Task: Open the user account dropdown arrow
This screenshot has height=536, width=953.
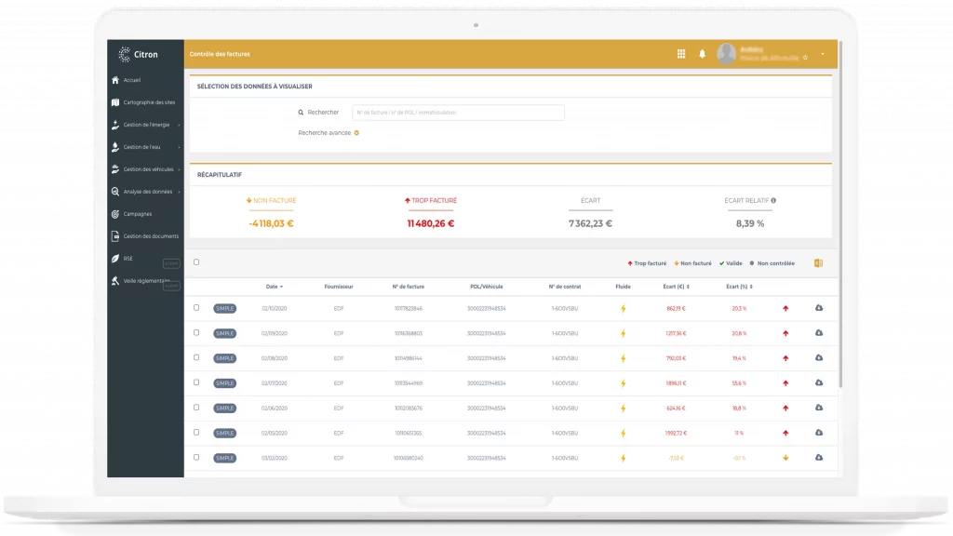Action: point(823,54)
